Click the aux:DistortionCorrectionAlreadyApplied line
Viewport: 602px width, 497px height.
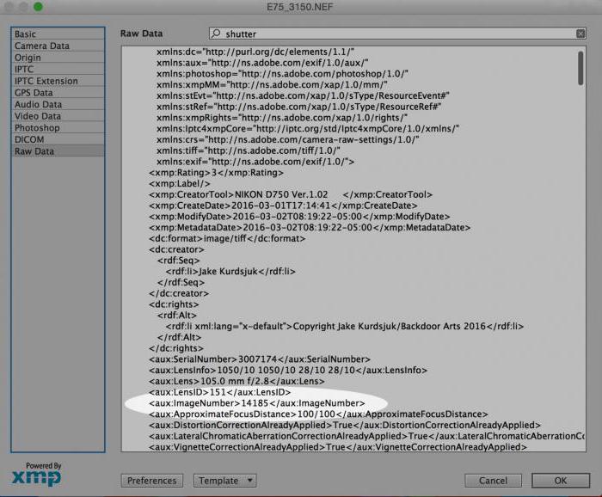click(345, 426)
